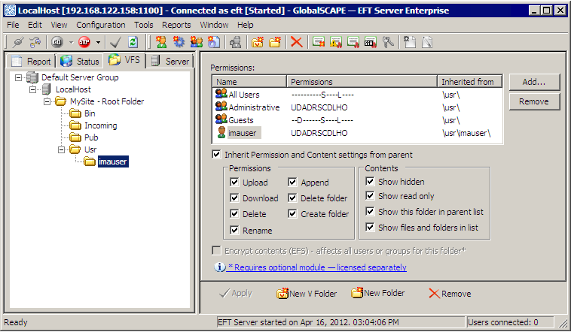Screen dimensions: 571x332
Task: Click the new group toolbar icon
Action: [197, 43]
